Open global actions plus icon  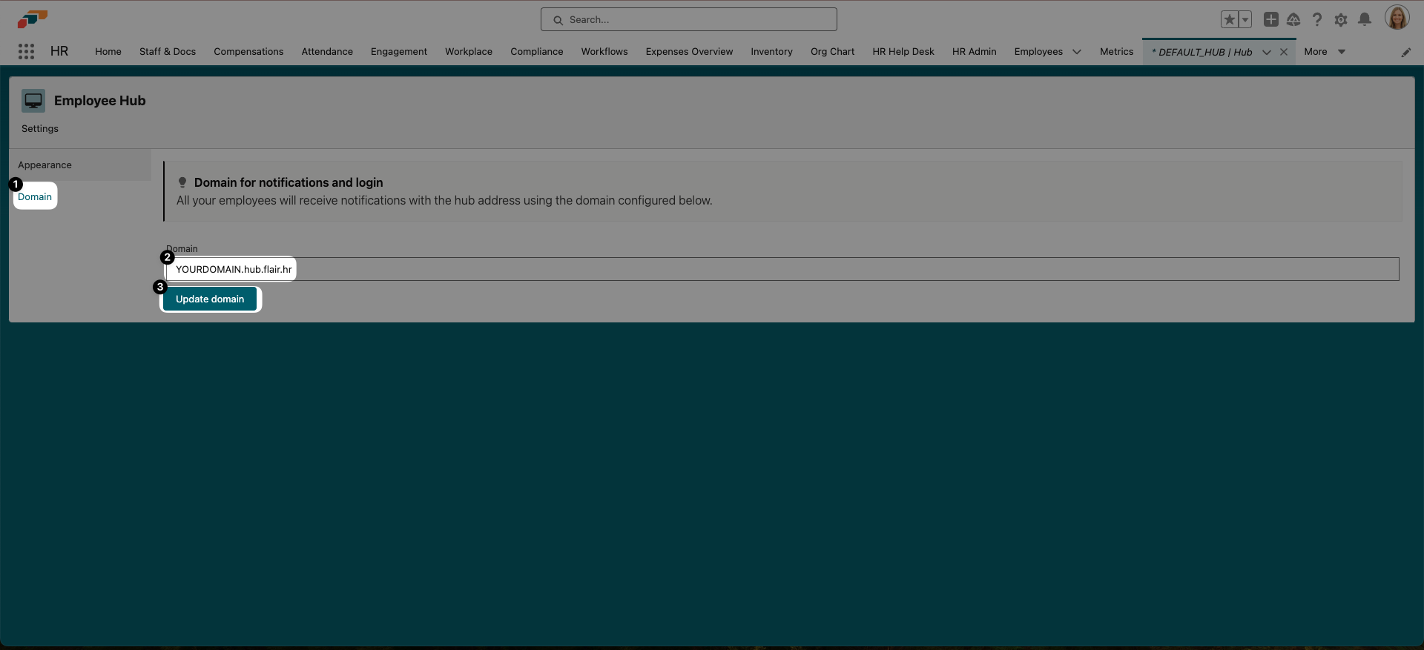[1270, 20]
